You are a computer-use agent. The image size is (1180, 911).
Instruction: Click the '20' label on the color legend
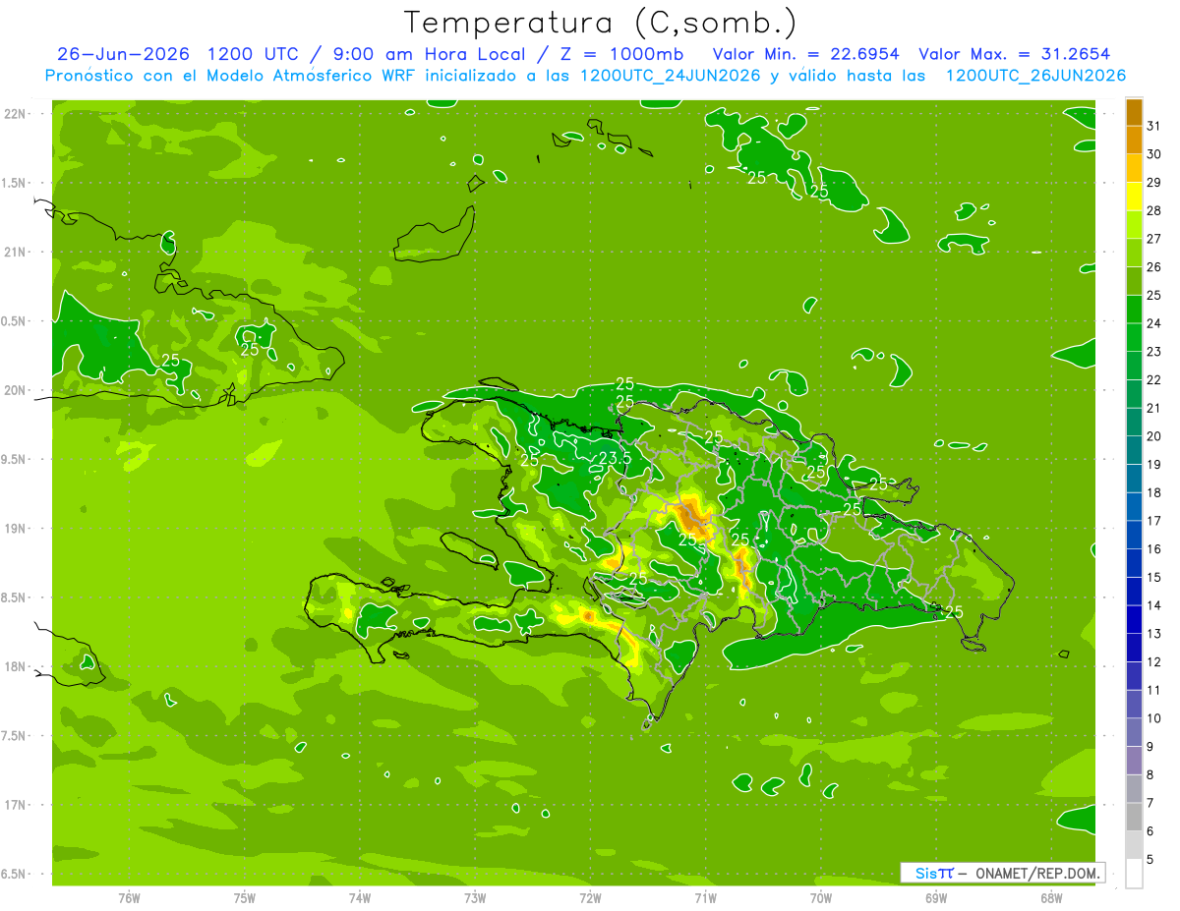click(x=1153, y=436)
